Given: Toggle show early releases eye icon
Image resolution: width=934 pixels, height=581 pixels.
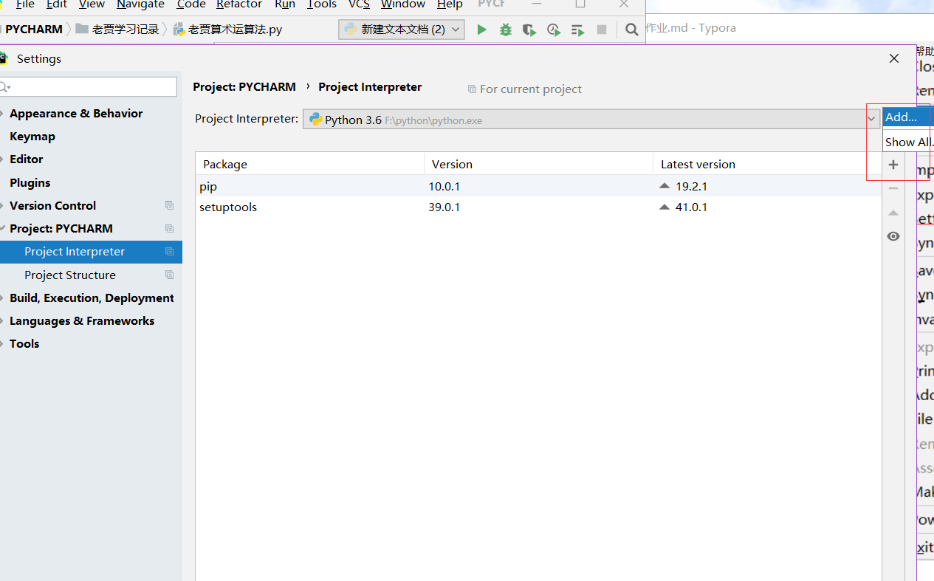Looking at the screenshot, I should coord(893,236).
